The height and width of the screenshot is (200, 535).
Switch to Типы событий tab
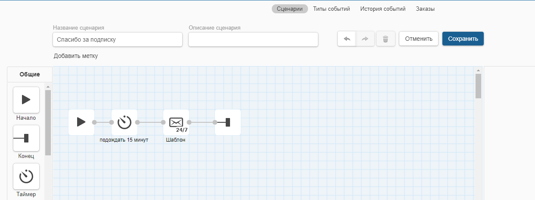(331, 9)
